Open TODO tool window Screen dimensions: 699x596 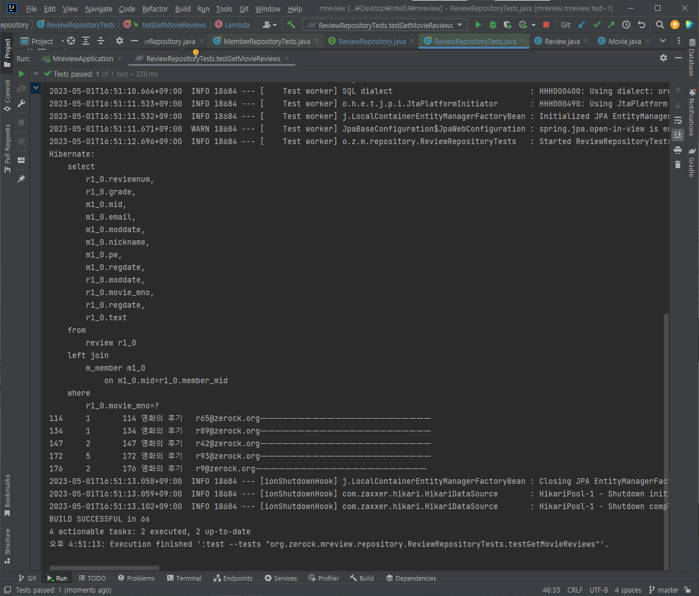click(x=92, y=578)
